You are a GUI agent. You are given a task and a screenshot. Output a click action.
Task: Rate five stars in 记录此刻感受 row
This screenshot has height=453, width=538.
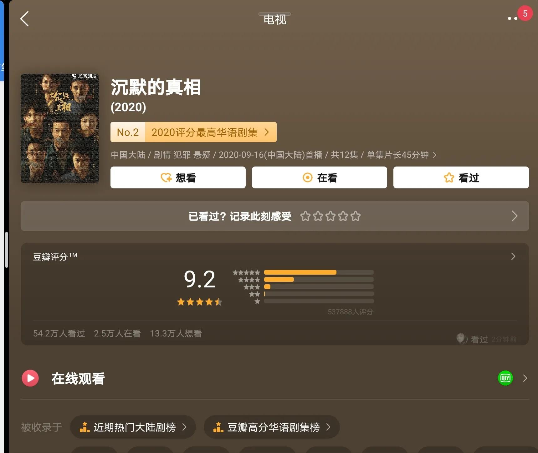pos(356,216)
